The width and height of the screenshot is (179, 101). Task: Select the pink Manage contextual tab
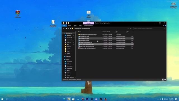point(89,23)
